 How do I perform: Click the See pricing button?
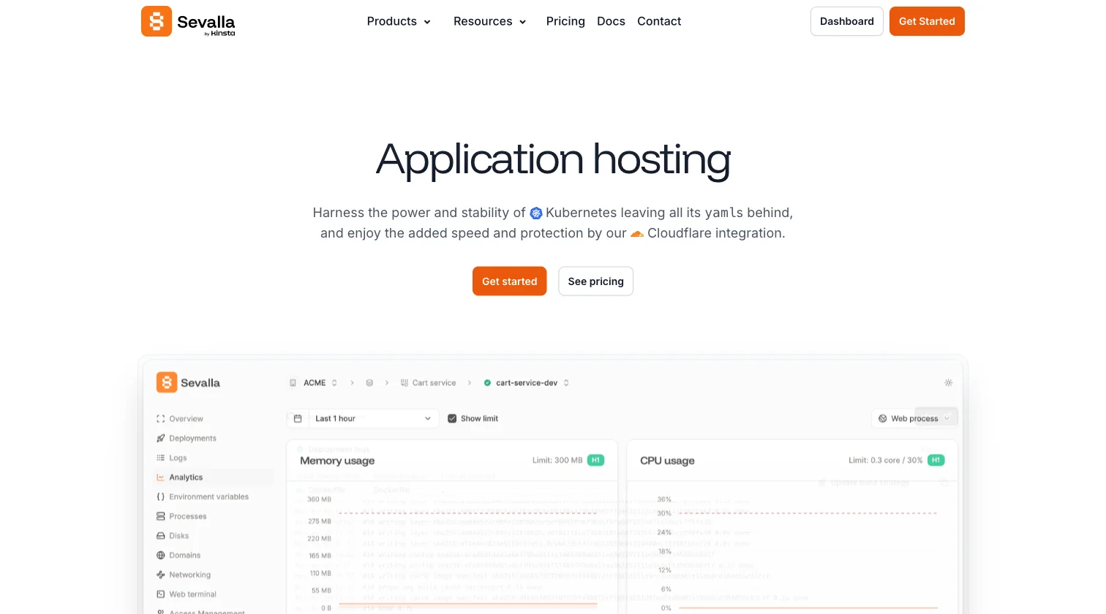point(596,281)
